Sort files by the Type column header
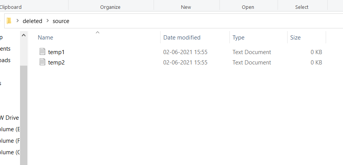Screen dimensions: 343x165 tap(238, 38)
